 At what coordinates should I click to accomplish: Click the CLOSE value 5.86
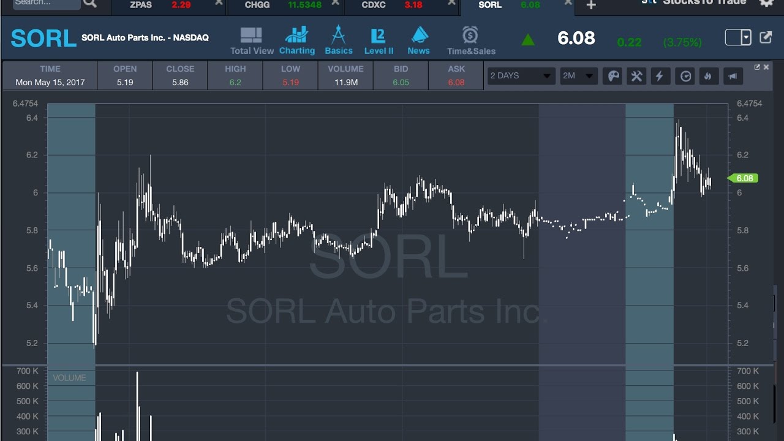[x=180, y=82]
